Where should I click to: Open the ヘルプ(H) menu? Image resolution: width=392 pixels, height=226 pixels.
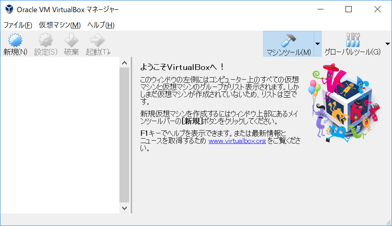pyautogui.click(x=101, y=25)
